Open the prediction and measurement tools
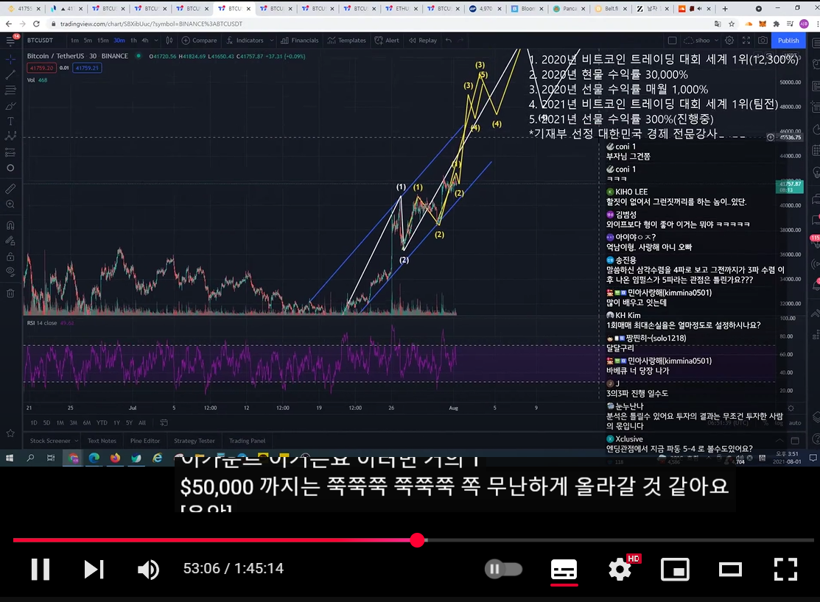 click(10, 152)
